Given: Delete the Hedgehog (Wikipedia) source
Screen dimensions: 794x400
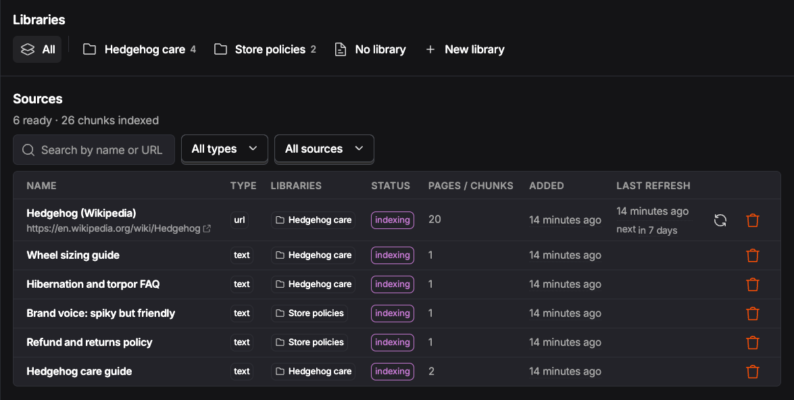Looking at the screenshot, I should [x=753, y=220].
